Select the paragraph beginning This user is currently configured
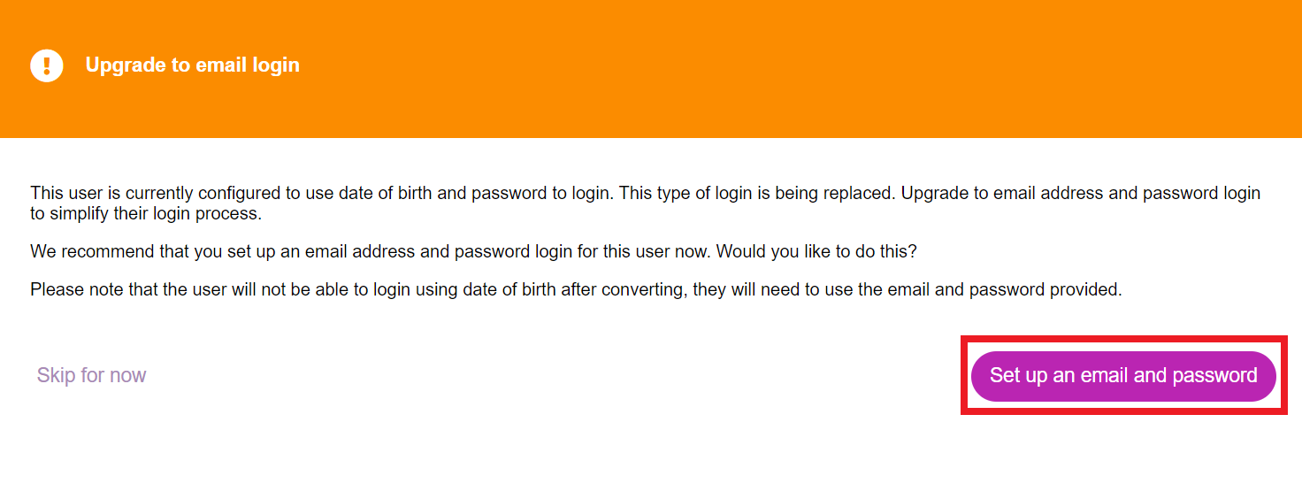Screen dimensions: 1302x499 [x=646, y=203]
